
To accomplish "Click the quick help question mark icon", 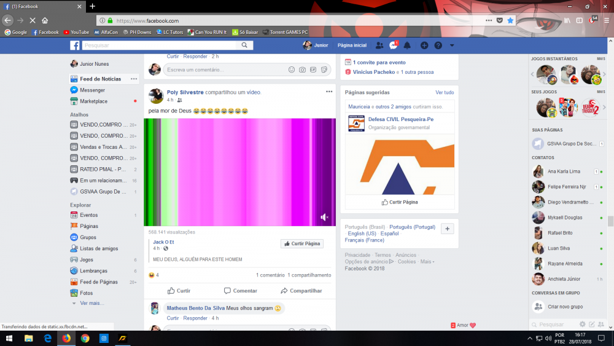I will coord(438,45).
